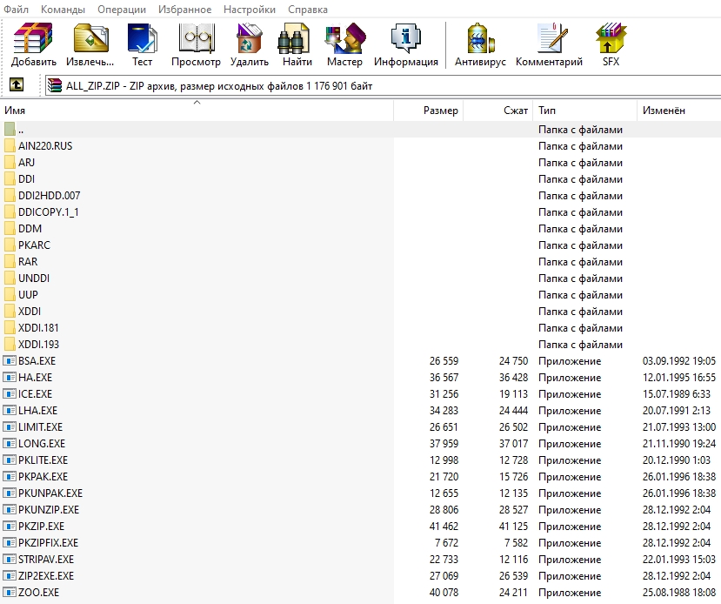Open the Извлечь (Extract) tool

pyautogui.click(x=90, y=44)
